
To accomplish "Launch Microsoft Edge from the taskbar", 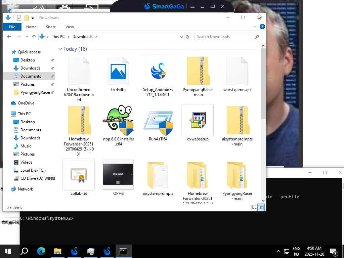I will (41, 251).
